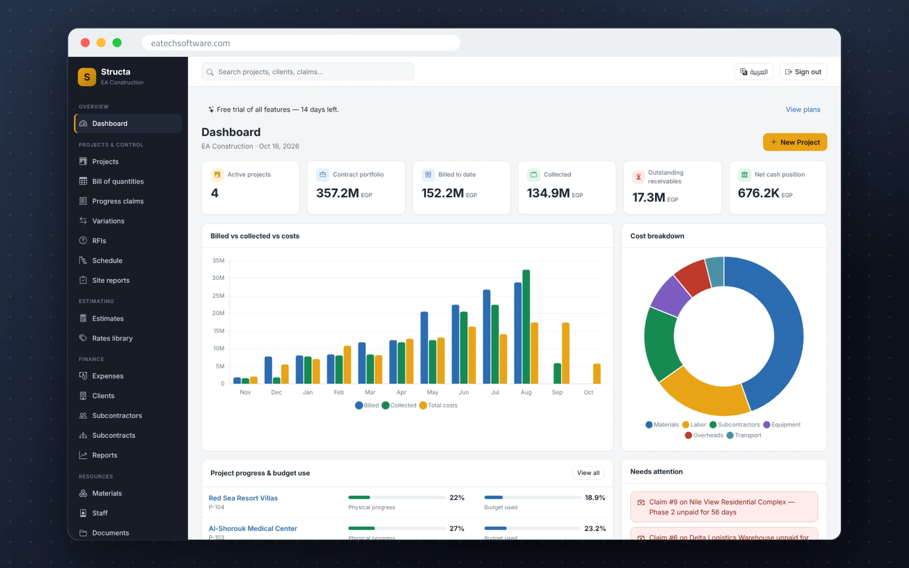This screenshot has height=568, width=909.
Task: Click the Materials icon in the sidebar
Action: (x=83, y=493)
